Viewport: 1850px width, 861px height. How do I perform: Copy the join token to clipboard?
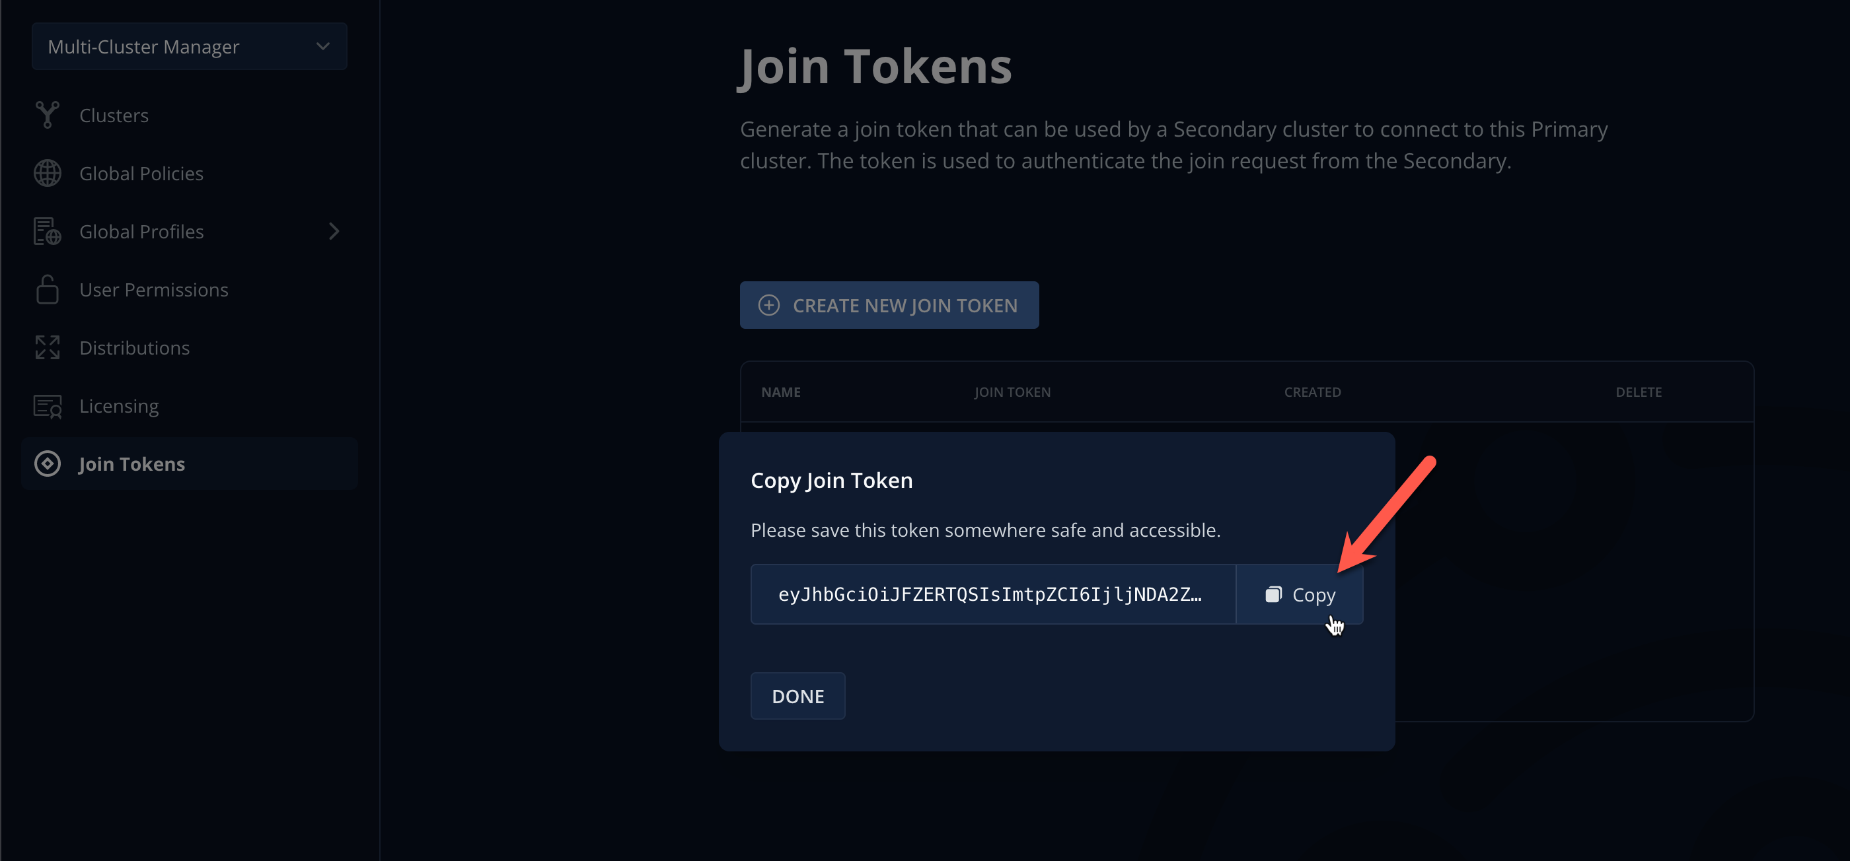[x=1299, y=594]
